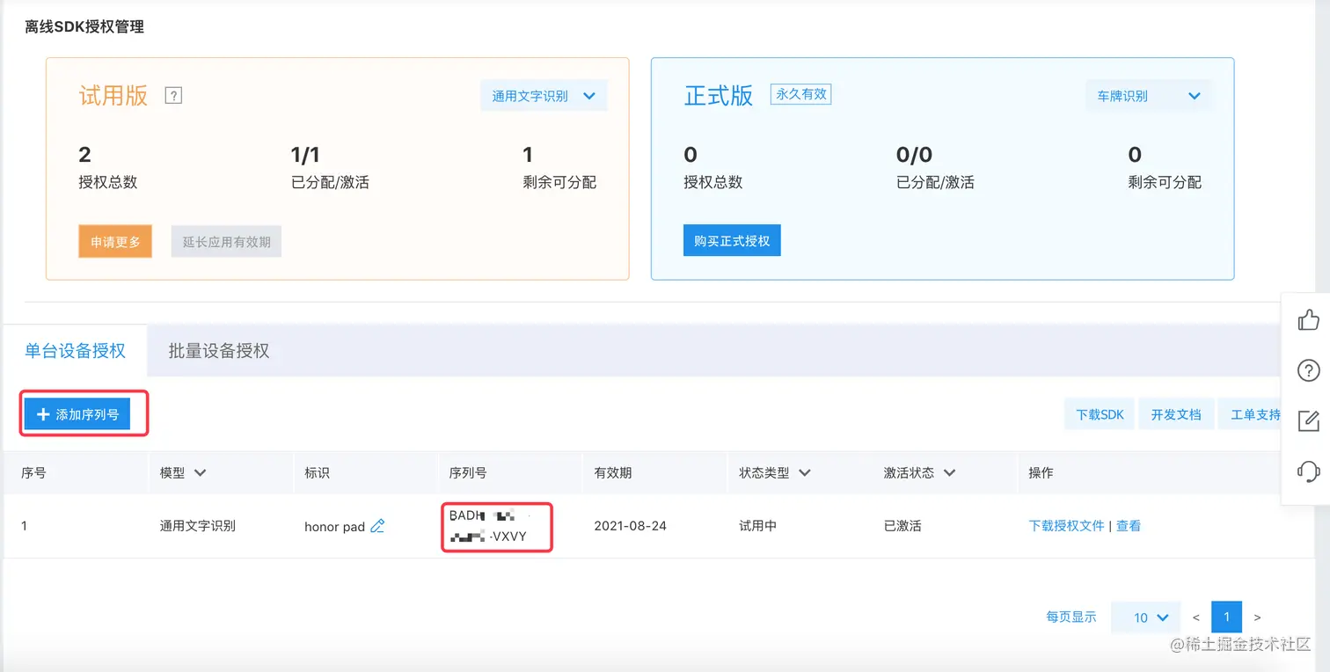Click the 离线SDK授权管理 page title
This screenshot has height=672, width=1330.
tap(84, 27)
